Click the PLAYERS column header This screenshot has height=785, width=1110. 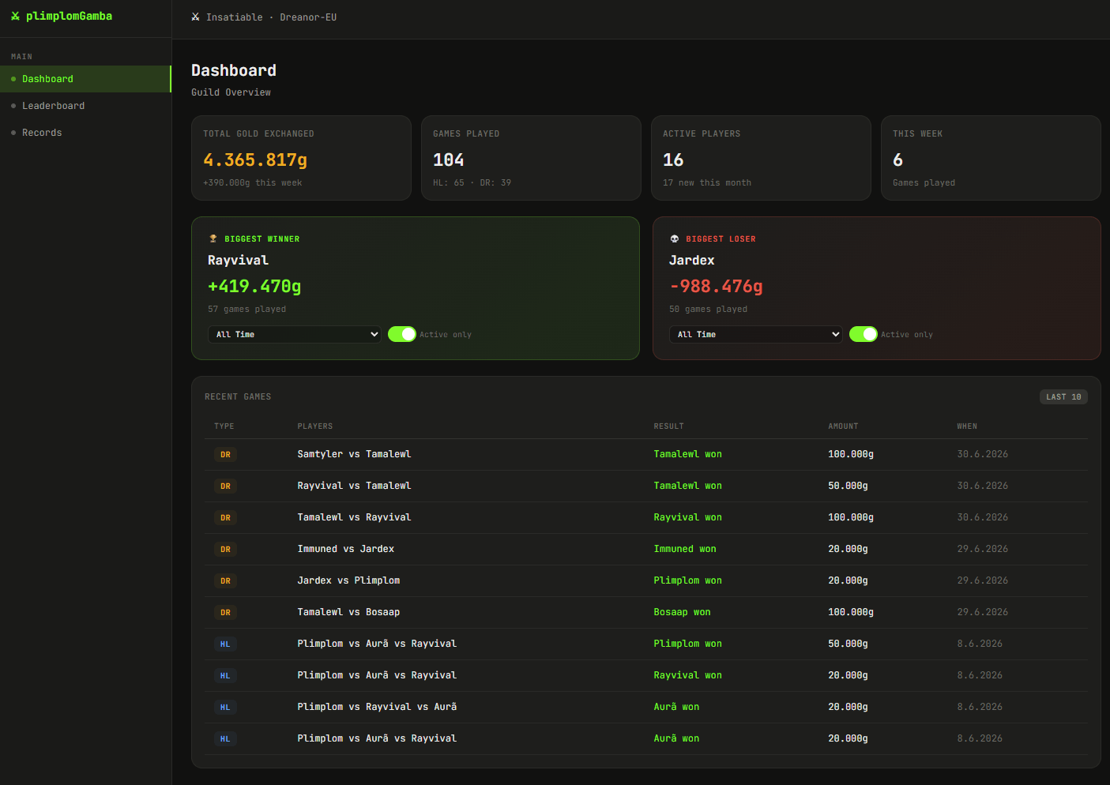pyautogui.click(x=315, y=426)
